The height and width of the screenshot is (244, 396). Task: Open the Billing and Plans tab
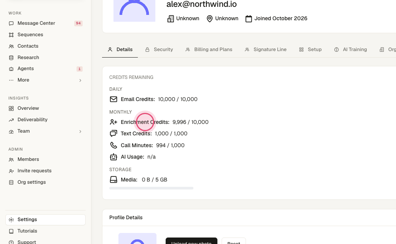click(x=209, y=50)
